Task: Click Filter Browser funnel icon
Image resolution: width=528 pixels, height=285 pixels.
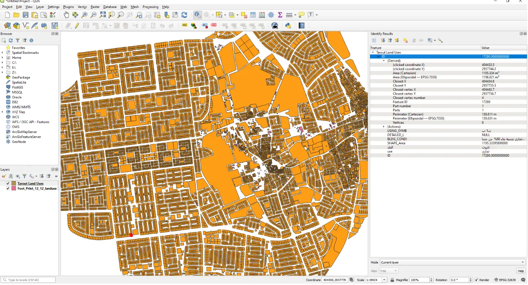Action: point(18,41)
